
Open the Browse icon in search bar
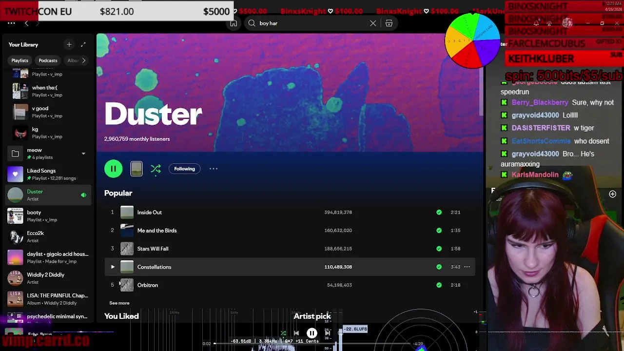[389, 23]
